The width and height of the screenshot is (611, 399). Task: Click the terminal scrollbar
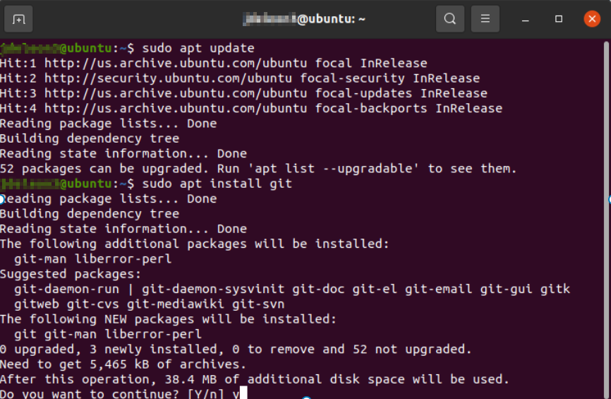point(606,218)
